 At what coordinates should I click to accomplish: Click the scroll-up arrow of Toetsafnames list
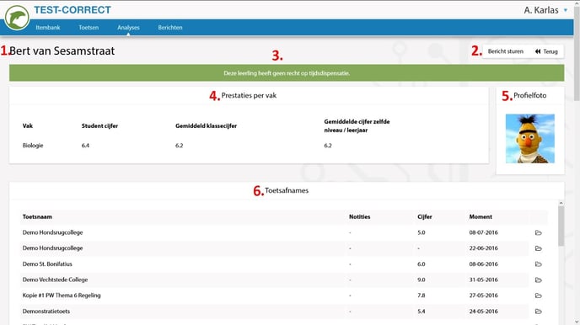[x=561, y=203]
